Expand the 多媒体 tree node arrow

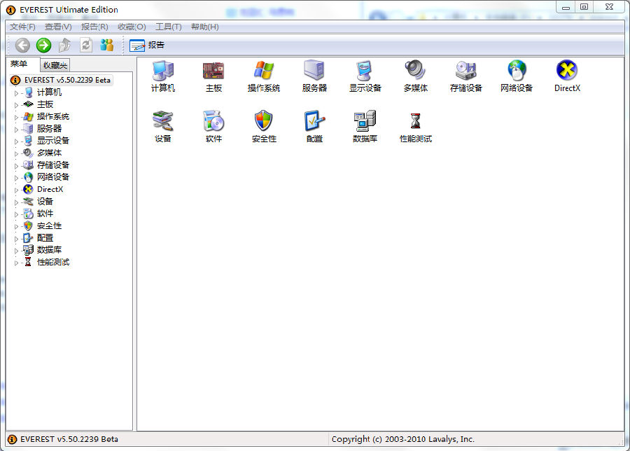click(16, 153)
